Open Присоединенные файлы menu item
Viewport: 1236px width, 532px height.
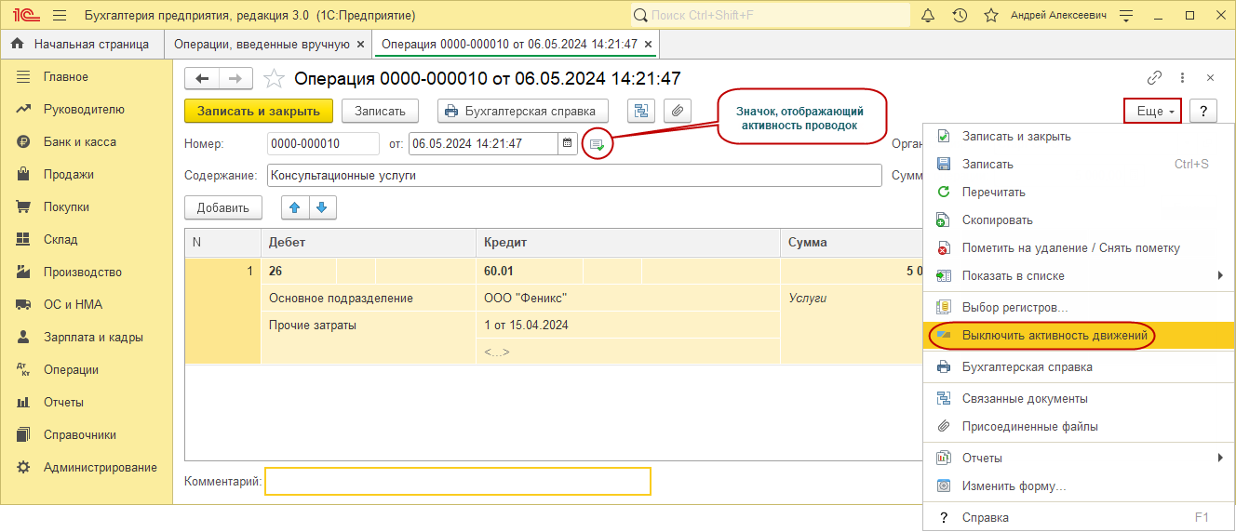[1080, 426]
